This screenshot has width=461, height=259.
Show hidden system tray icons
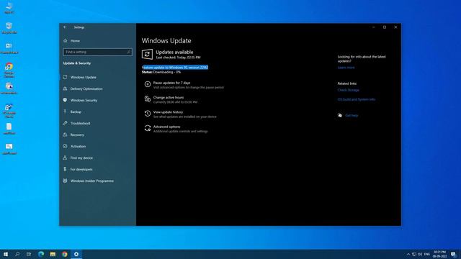point(408,254)
